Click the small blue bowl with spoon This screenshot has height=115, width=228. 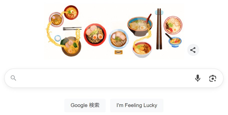pos(175,42)
